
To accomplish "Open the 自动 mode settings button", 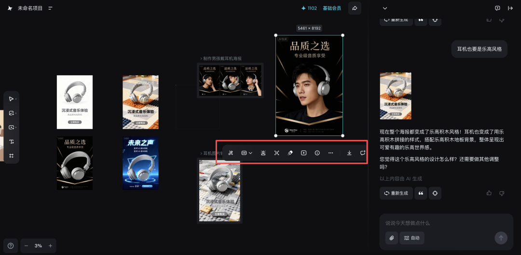I will click(x=411, y=238).
